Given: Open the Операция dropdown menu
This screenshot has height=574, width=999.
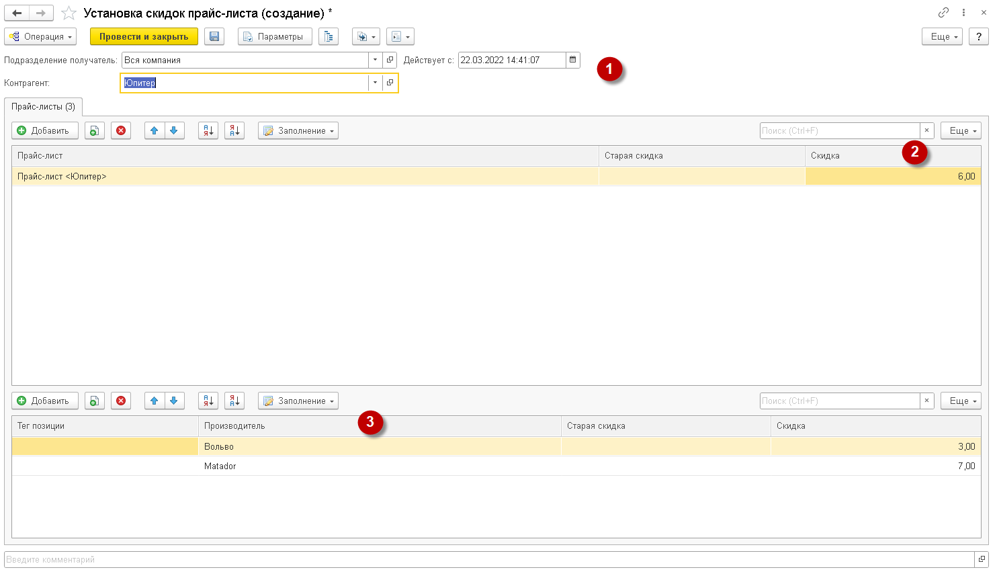Looking at the screenshot, I should [40, 36].
